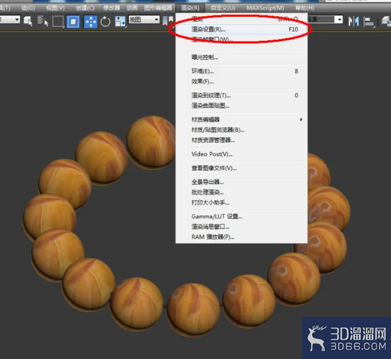Choose 效果(F)... from render menu
Viewport: 391px width, 359px height.
241,81
